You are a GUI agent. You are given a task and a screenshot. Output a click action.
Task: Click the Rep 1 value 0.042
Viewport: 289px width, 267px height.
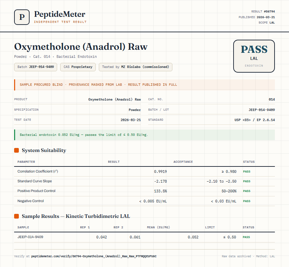pos(101,237)
